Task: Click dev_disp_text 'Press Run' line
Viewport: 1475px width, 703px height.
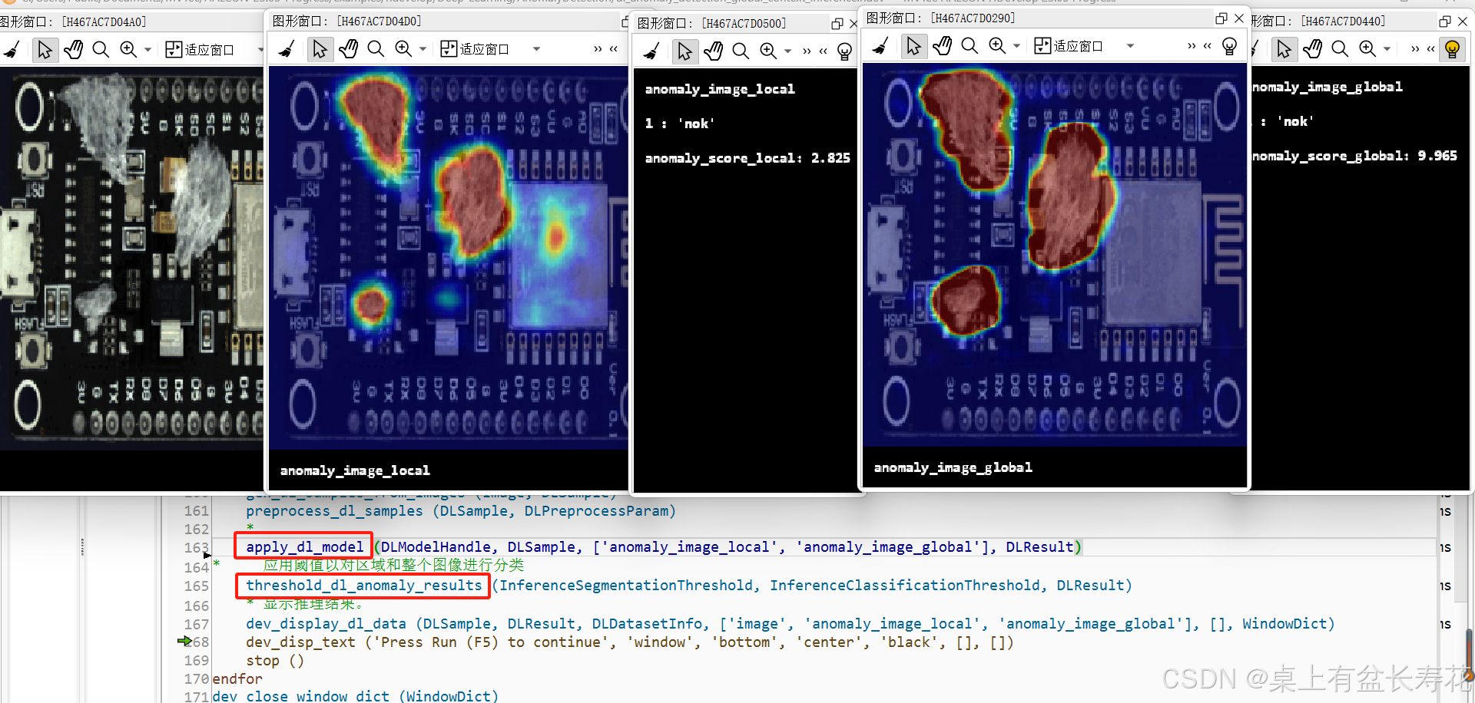Action: click(x=630, y=642)
